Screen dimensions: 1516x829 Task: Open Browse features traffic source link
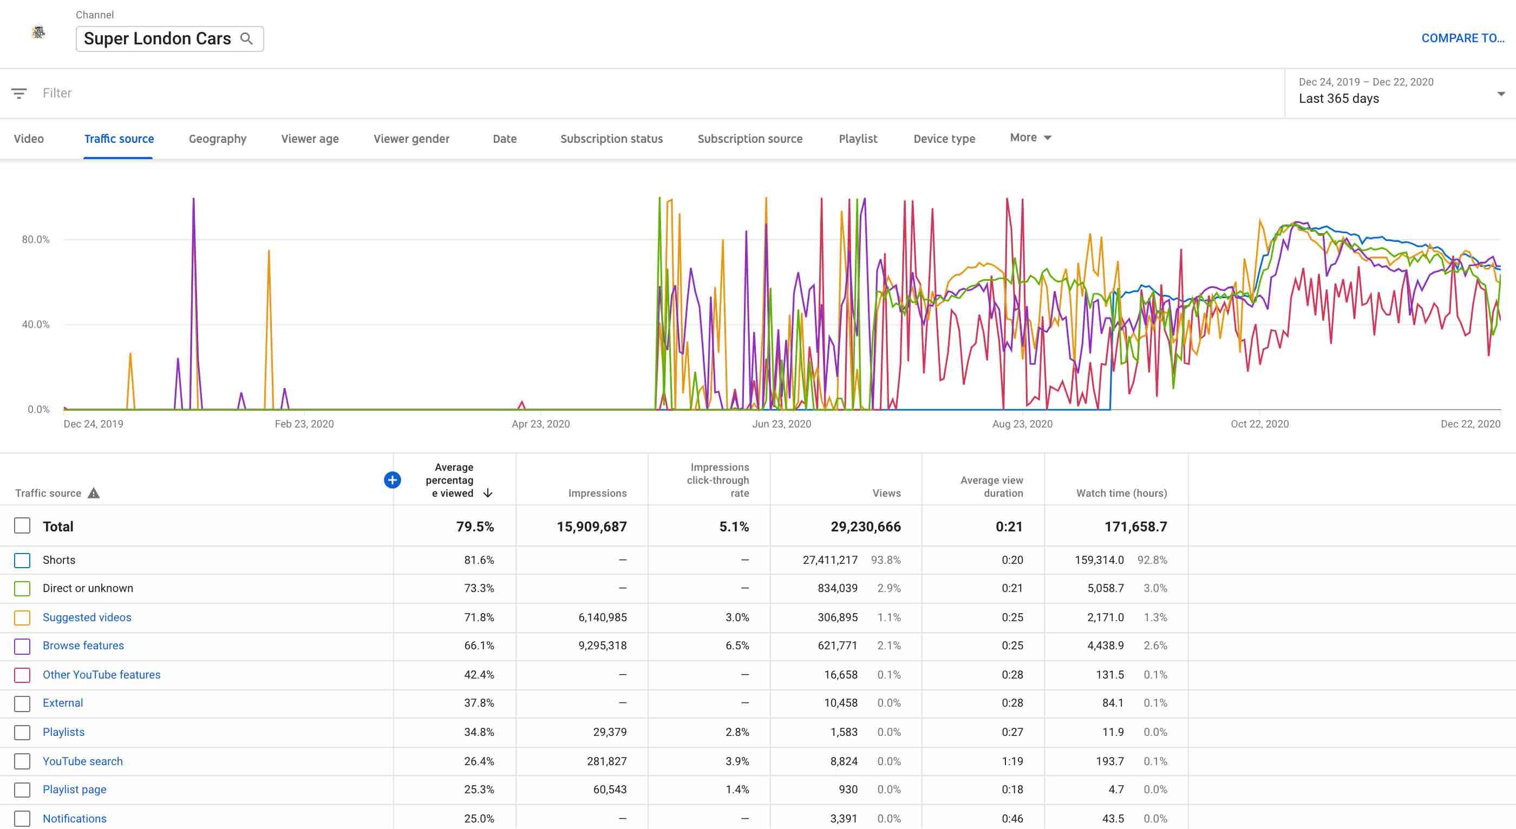coord(83,646)
